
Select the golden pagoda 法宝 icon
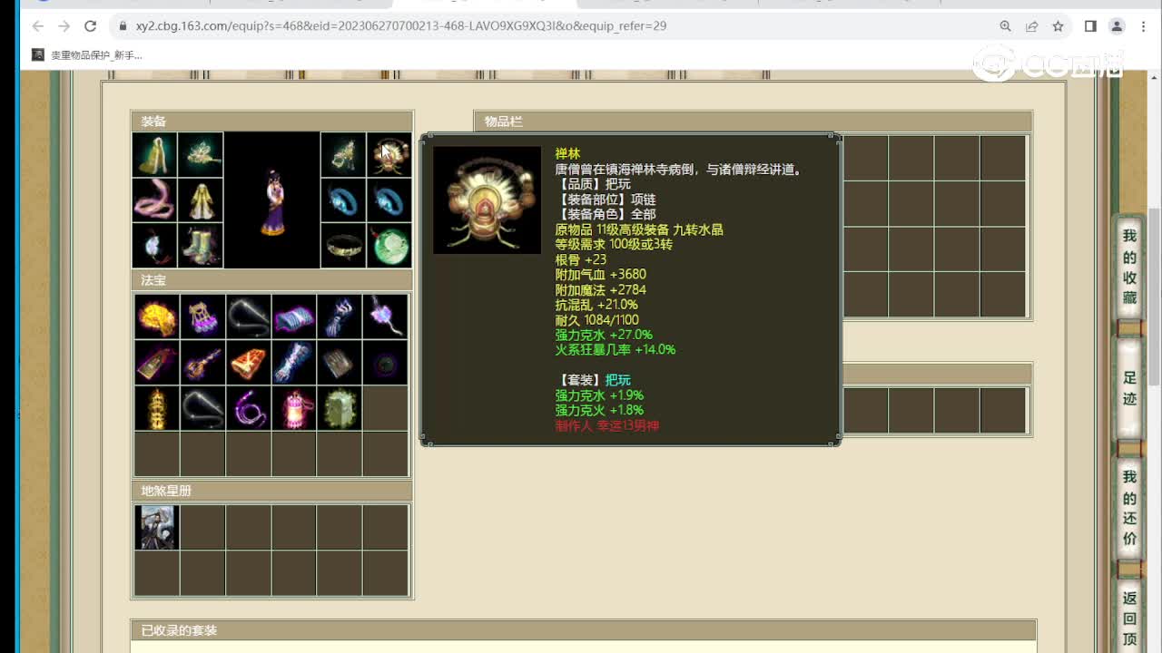click(157, 408)
